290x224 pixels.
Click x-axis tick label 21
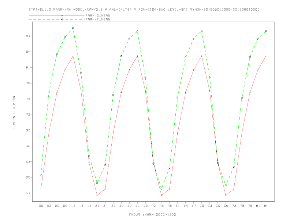pyautogui.click(x=97, y=206)
